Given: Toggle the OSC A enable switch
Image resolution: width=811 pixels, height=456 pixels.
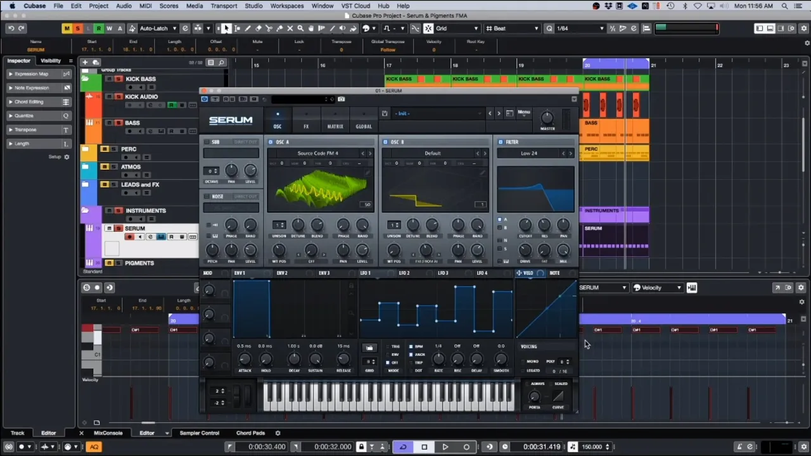Looking at the screenshot, I should click(x=271, y=142).
